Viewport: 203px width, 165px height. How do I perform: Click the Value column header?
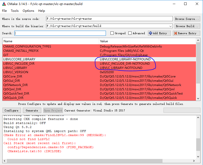pos(147,41)
